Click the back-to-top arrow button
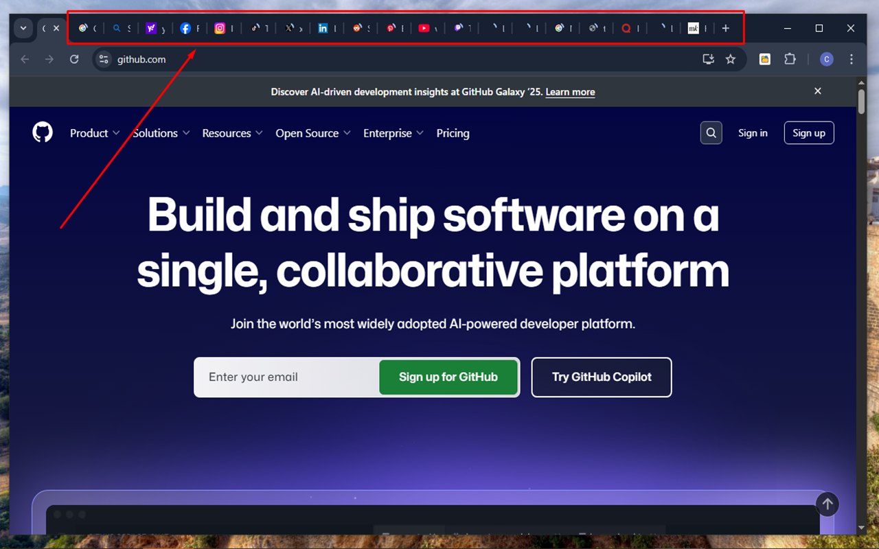The image size is (879, 549). pos(827,504)
